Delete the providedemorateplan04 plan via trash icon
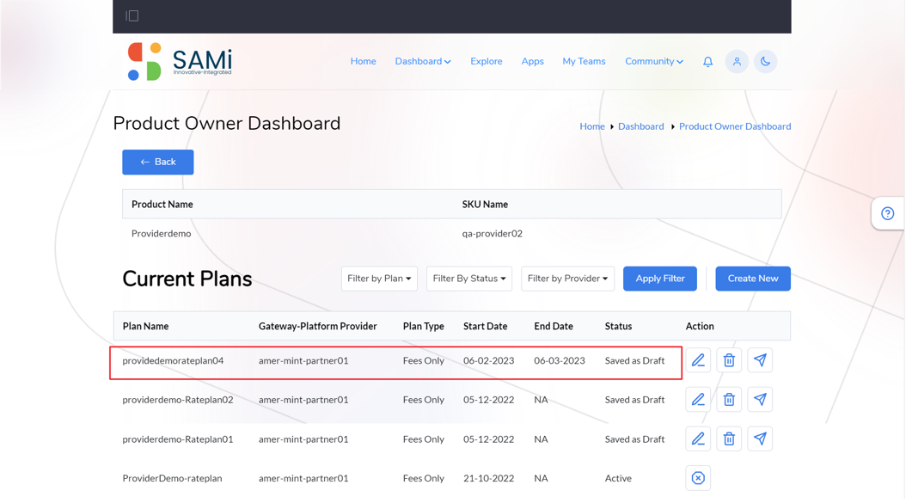This screenshot has height=503, width=906. tap(729, 360)
